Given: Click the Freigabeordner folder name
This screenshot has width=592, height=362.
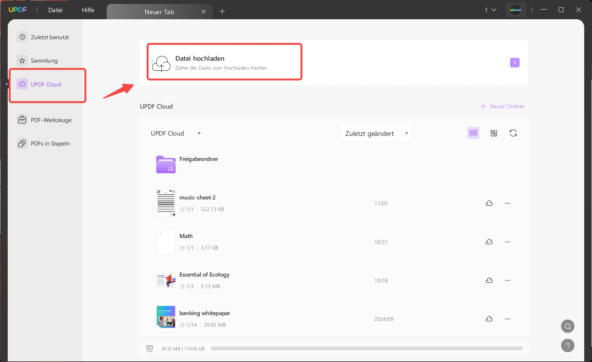Looking at the screenshot, I should click(x=199, y=159).
